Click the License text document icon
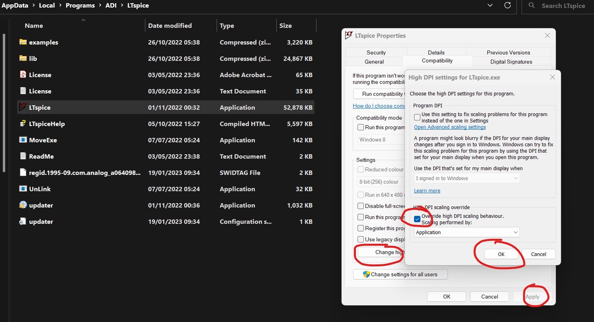 coord(23,91)
